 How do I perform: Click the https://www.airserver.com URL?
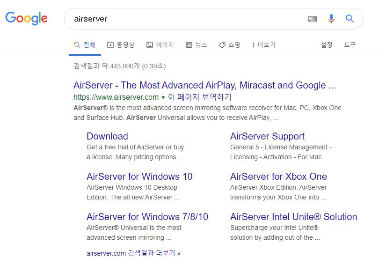coord(116,97)
